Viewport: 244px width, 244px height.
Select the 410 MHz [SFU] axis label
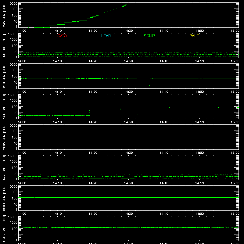tap(4, 45)
